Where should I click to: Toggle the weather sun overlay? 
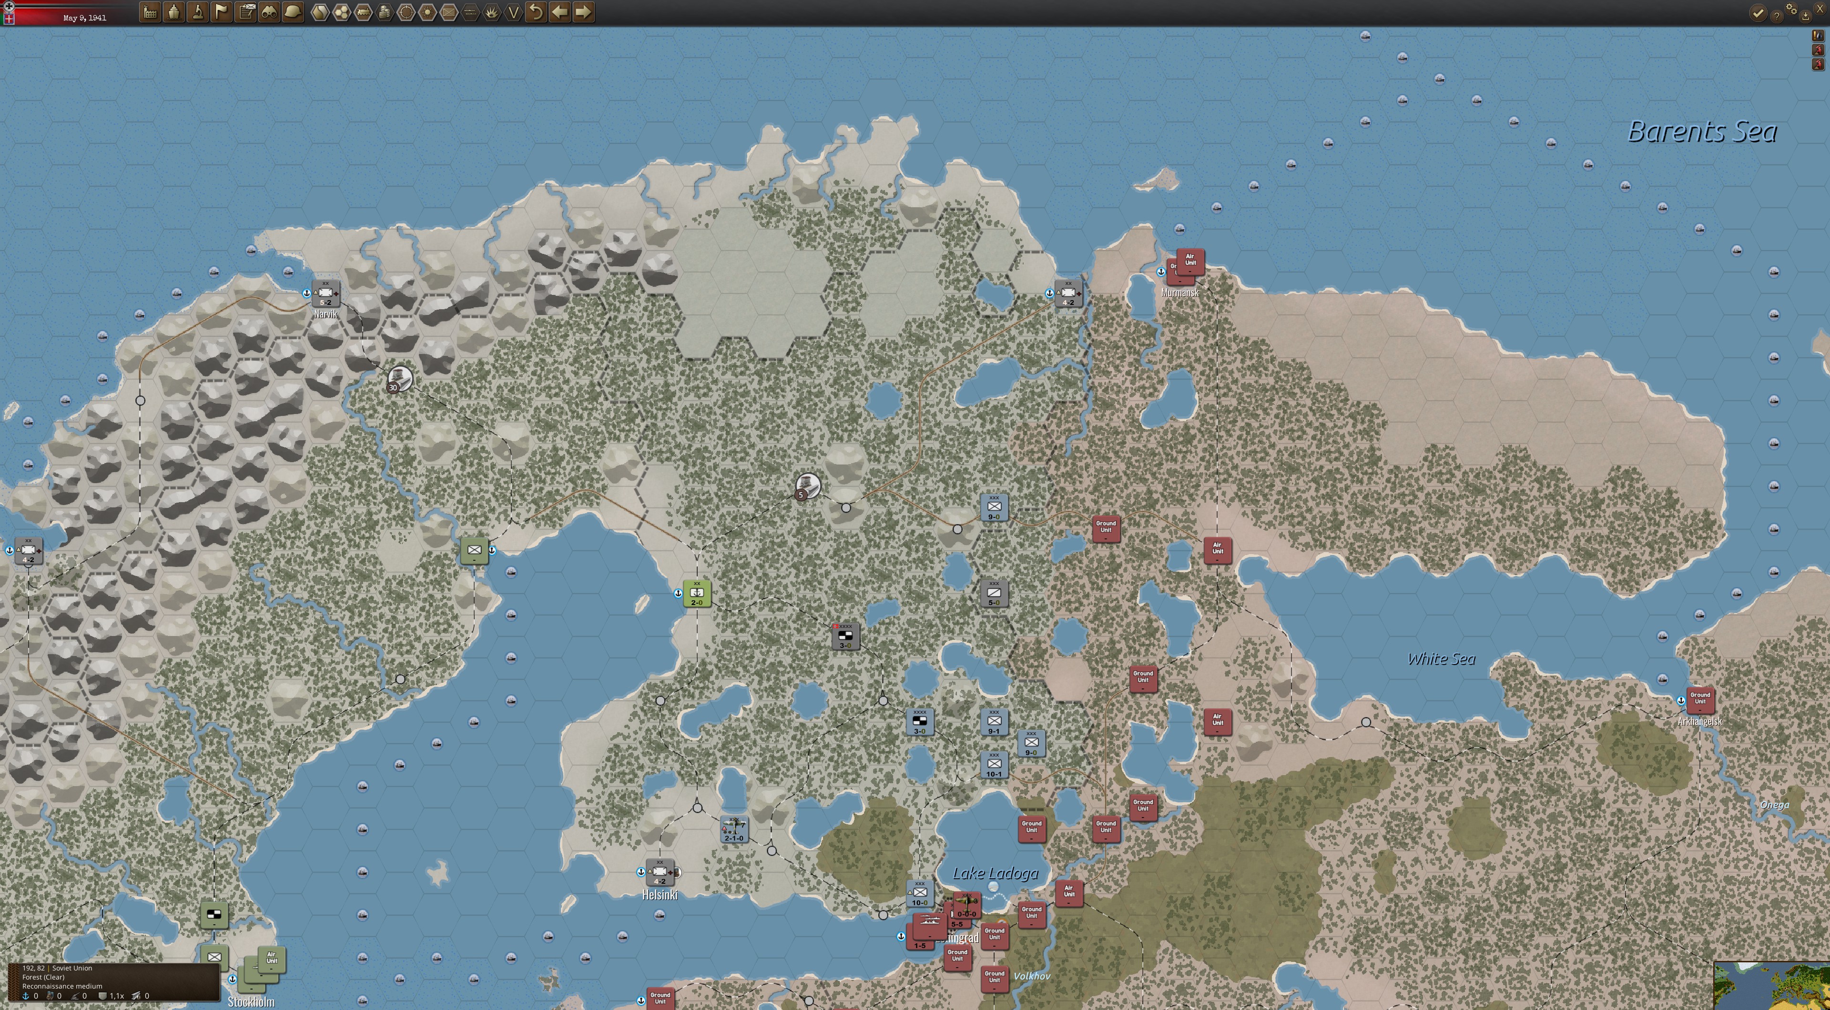[427, 12]
